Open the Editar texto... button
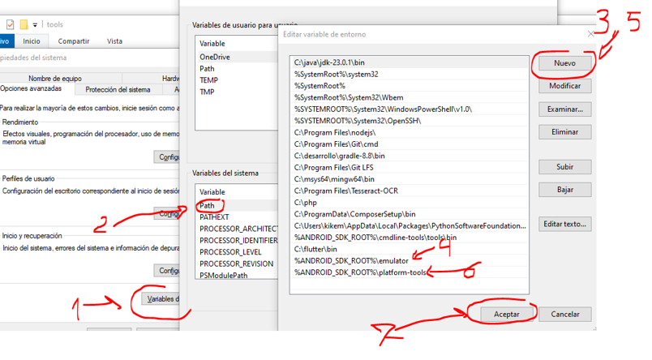Screen dimensions: 652x360 click(x=564, y=224)
